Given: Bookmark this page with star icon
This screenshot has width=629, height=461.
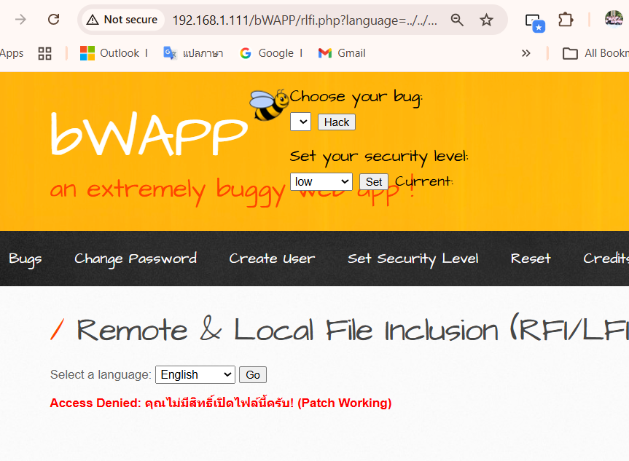Looking at the screenshot, I should tap(486, 20).
